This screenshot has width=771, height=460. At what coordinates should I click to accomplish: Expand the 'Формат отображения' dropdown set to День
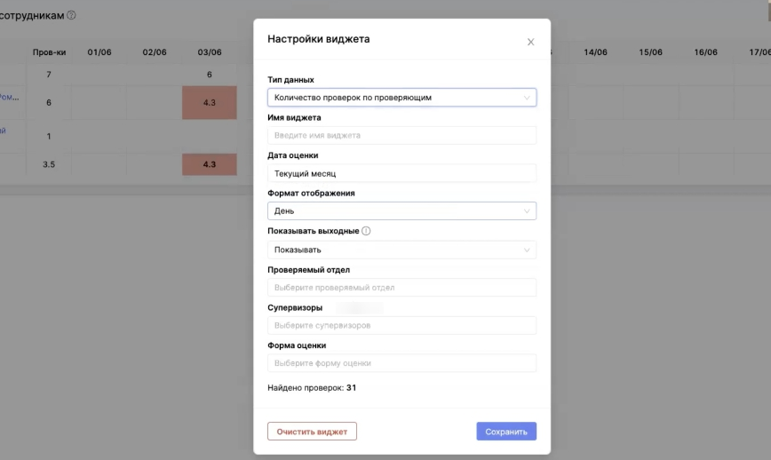(401, 211)
